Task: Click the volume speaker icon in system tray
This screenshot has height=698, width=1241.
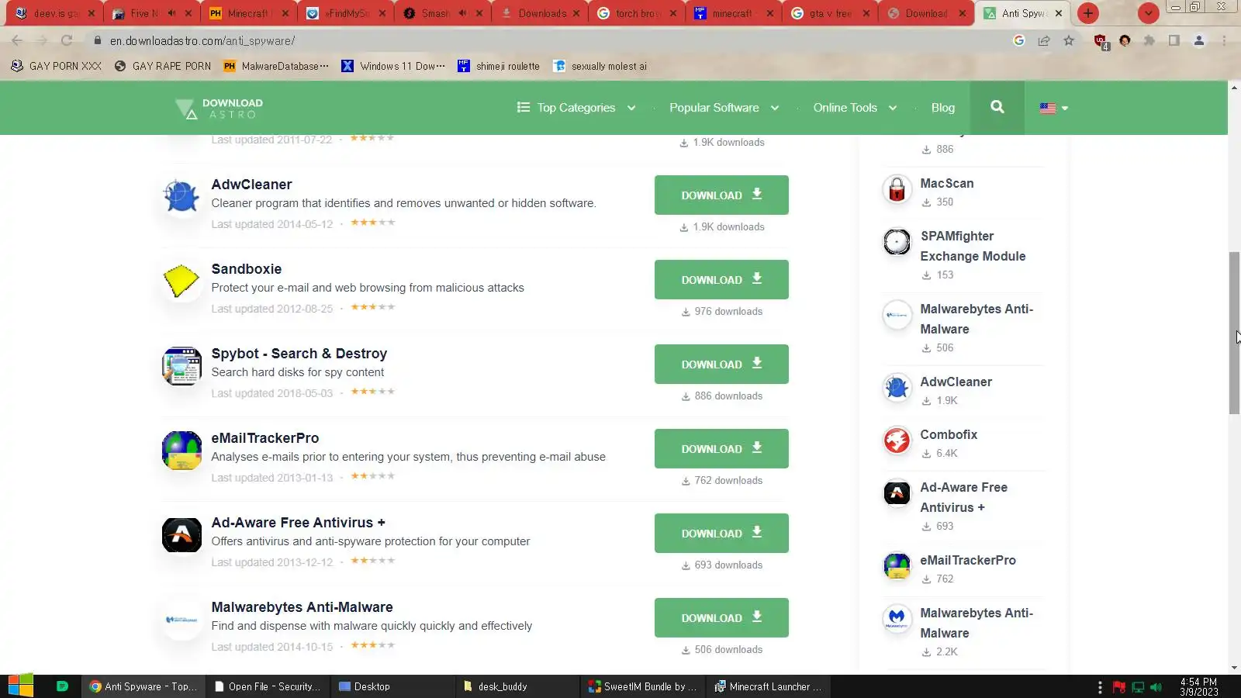Action: 1156,687
